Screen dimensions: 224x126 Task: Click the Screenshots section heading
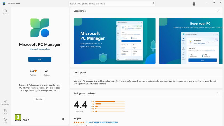[80, 11]
